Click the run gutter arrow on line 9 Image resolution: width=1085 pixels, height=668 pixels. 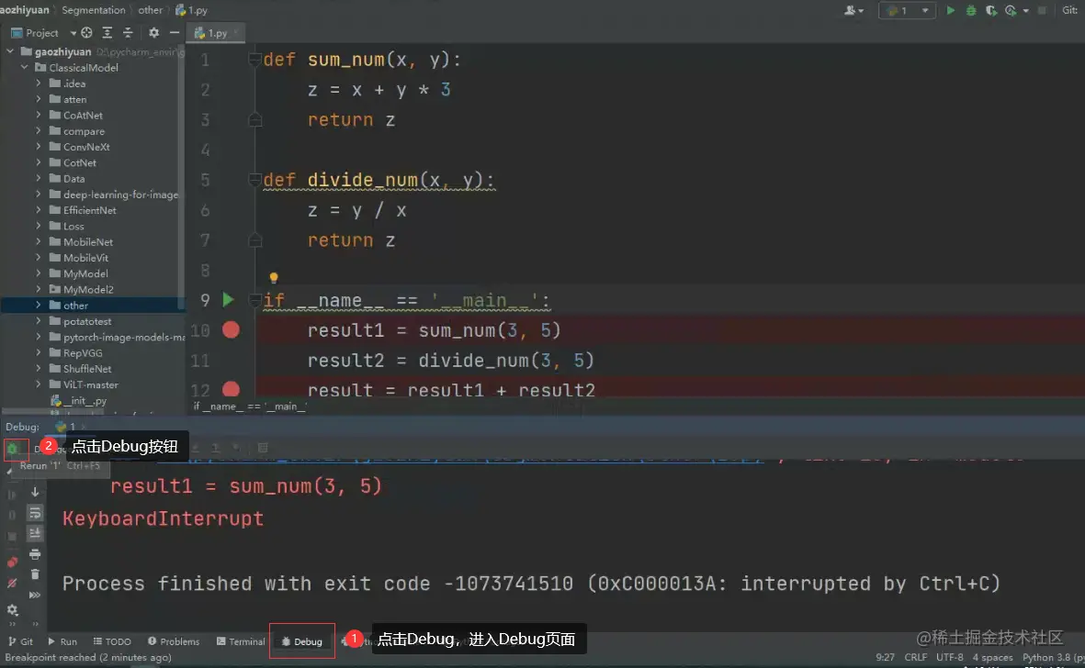pyautogui.click(x=228, y=300)
